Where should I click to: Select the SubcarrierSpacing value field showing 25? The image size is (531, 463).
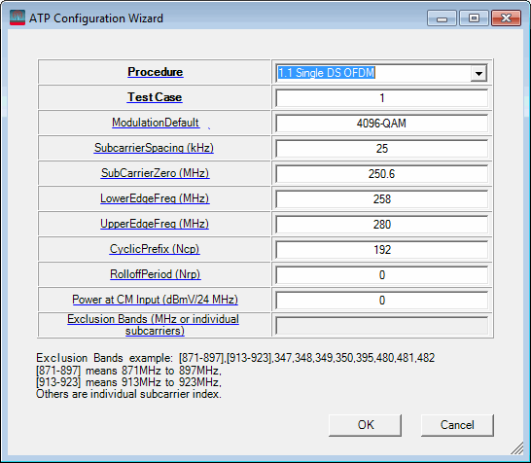point(381,149)
